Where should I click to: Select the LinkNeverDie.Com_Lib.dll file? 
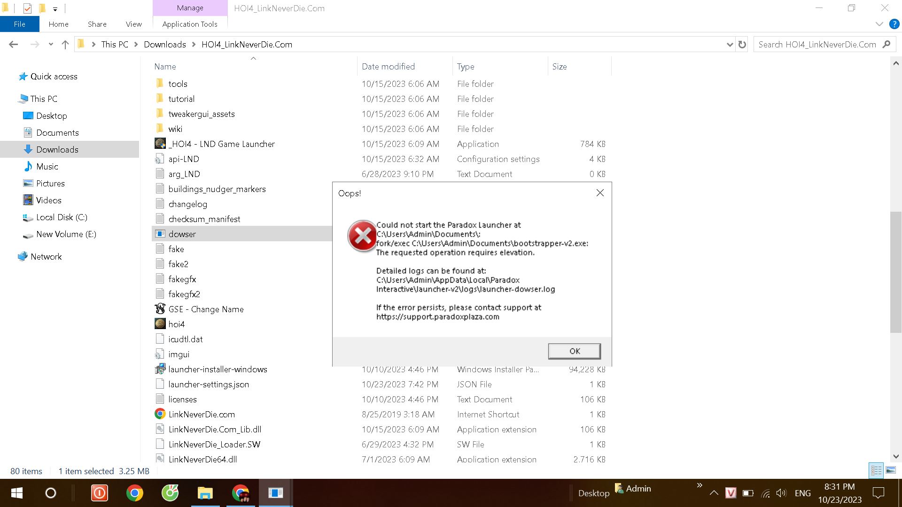[x=215, y=430]
